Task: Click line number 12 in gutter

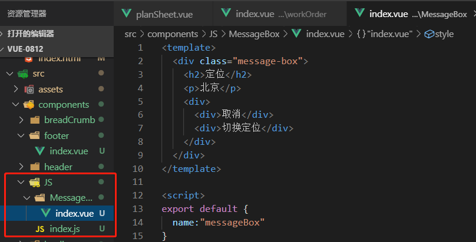Action: tap(137, 195)
